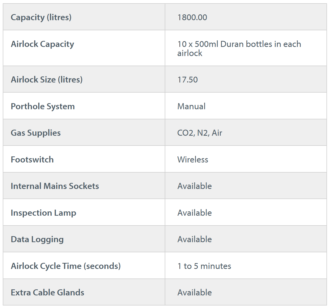The height and width of the screenshot is (307, 329).
Task: Click Available beside Internal Mains Sockets
Action: click(195, 186)
